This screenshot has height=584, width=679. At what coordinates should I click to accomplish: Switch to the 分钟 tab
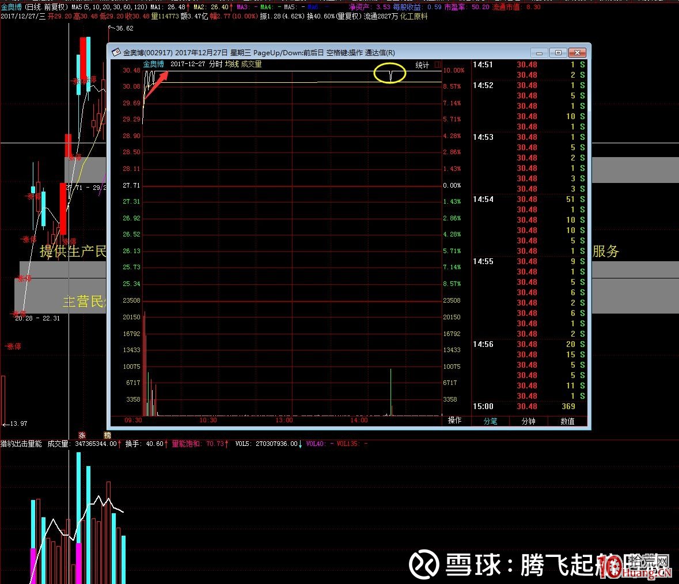pos(528,421)
